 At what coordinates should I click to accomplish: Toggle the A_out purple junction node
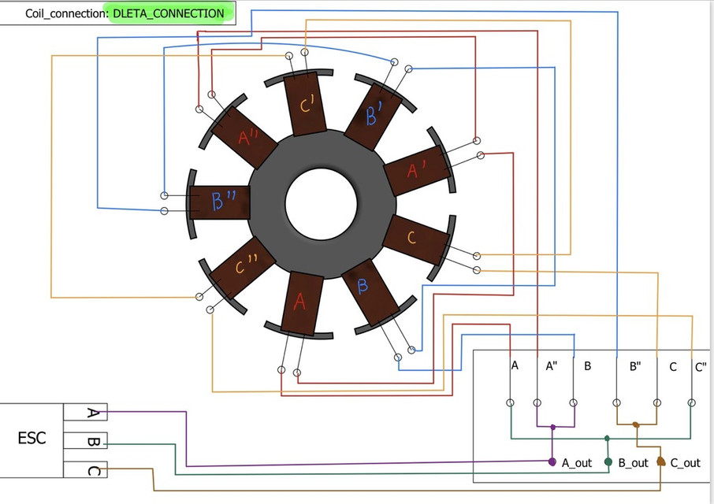click(x=552, y=461)
